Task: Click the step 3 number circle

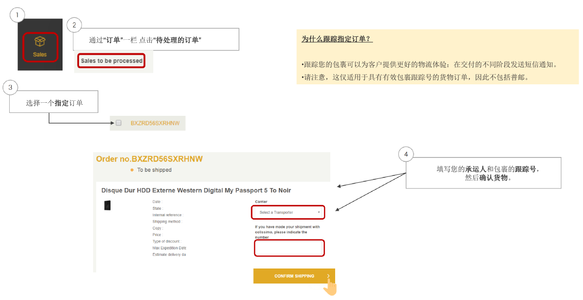Action: pos(10,87)
